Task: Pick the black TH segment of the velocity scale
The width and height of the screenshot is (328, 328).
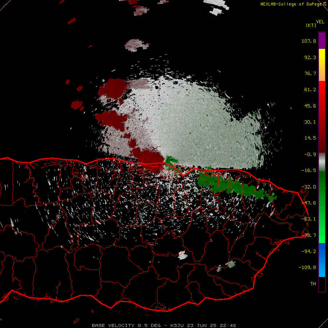Action: point(322,284)
